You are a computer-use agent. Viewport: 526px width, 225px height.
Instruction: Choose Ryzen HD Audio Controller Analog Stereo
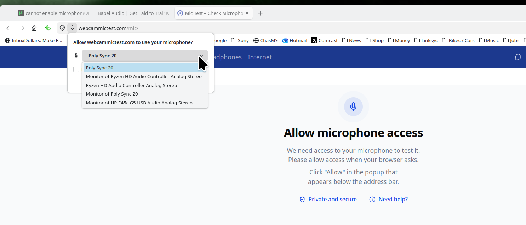145,85
